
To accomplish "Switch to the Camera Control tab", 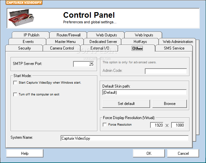I will 62,48.
